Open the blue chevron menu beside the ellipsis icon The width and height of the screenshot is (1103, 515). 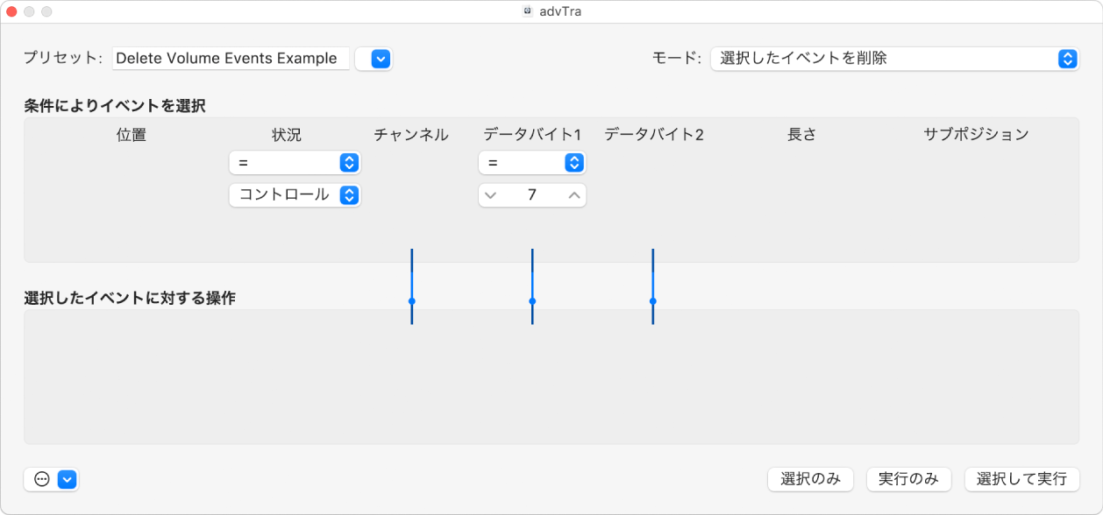[x=66, y=479]
